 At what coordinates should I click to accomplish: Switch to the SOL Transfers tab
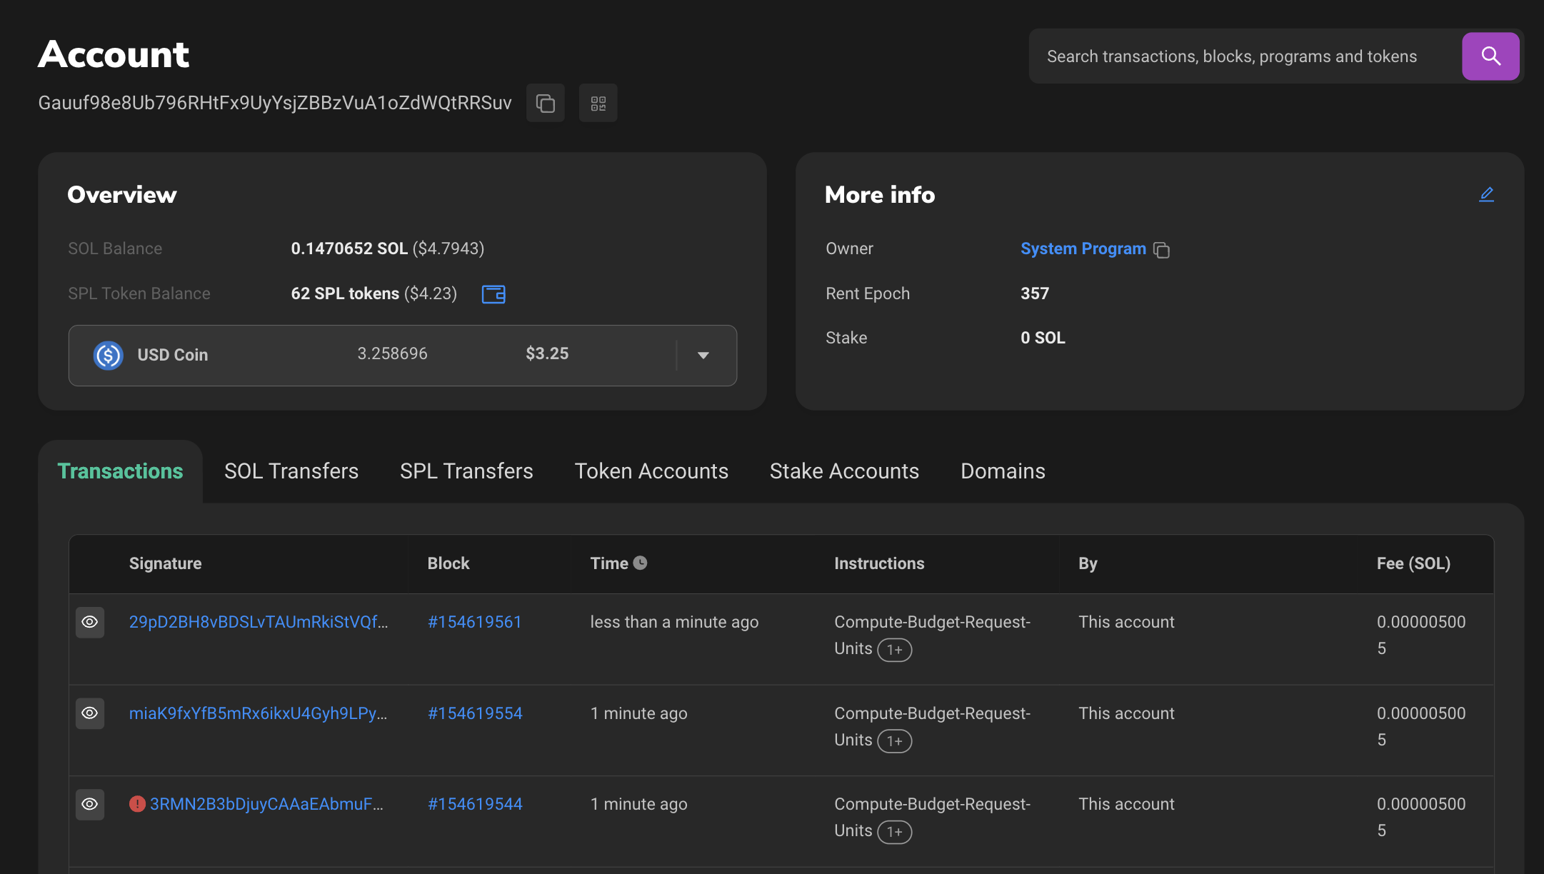coord(291,471)
